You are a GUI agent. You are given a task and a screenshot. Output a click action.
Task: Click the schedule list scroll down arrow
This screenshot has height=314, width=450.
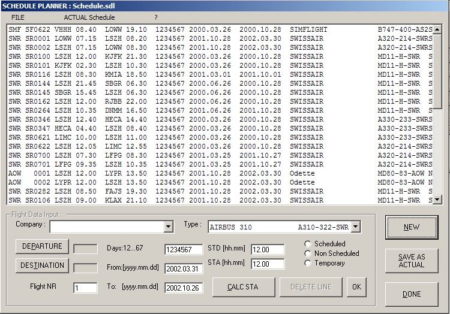pos(437,200)
